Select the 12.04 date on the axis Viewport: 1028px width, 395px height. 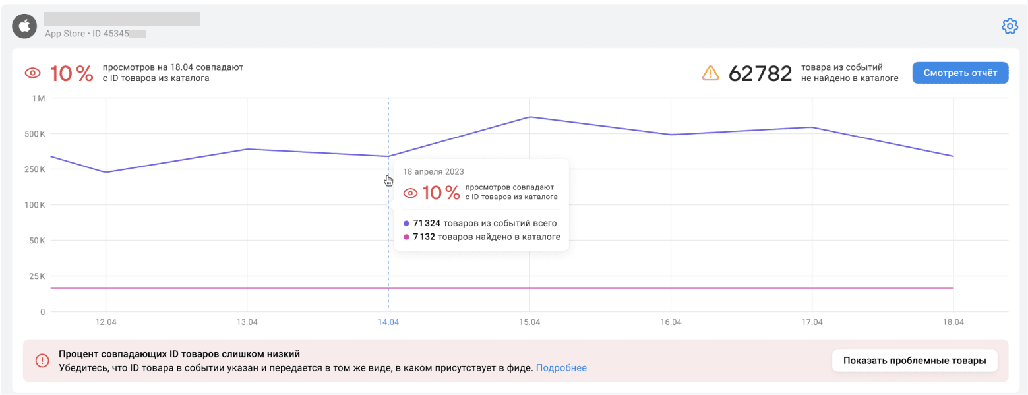tap(106, 322)
